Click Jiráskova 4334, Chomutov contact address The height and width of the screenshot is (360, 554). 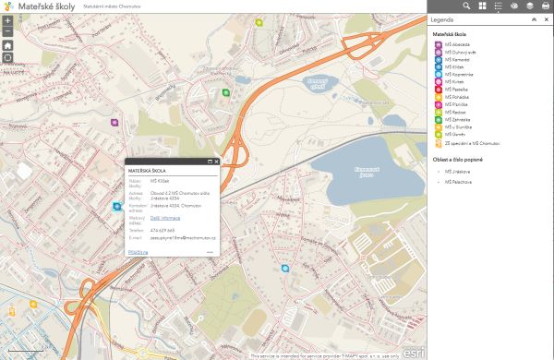click(175, 206)
